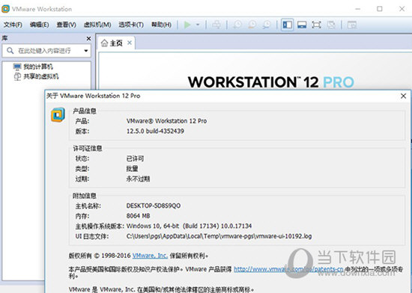
Task: Open the 编辑(E) menu
Action: tap(40, 25)
